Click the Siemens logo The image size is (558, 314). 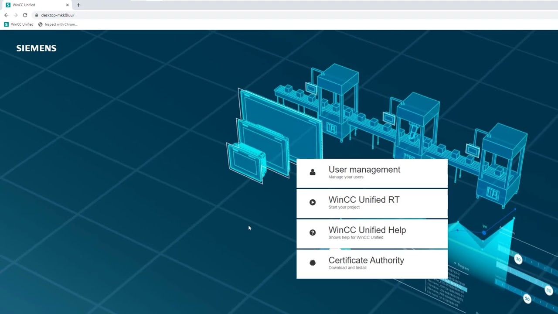pyautogui.click(x=36, y=48)
